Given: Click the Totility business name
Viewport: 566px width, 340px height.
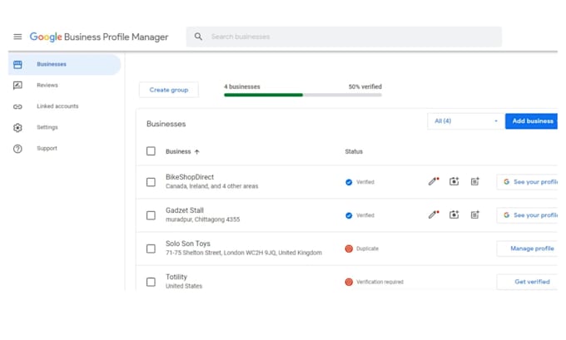Looking at the screenshot, I should (176, 277).
